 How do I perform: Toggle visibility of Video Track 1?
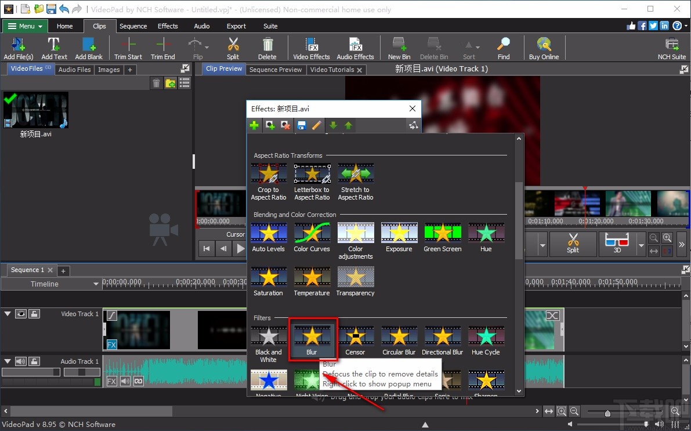pos(21,313)
